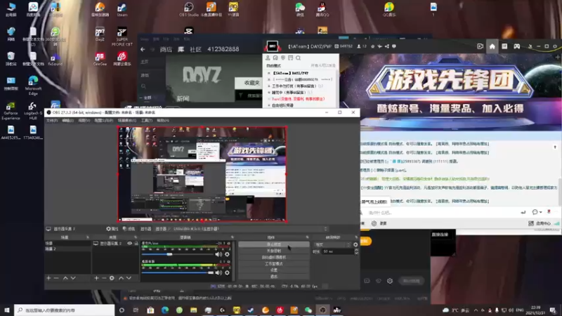
Task: Move the scene down in the Scenes dock
Action: [x=73, y=278]
